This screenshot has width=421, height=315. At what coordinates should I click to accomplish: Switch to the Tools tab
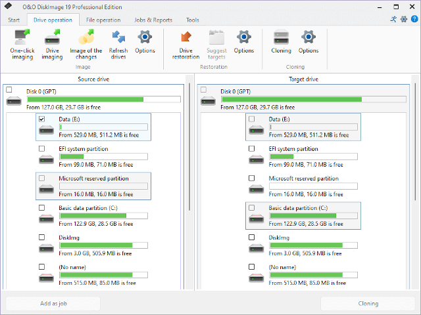click(x=193, y=20)
